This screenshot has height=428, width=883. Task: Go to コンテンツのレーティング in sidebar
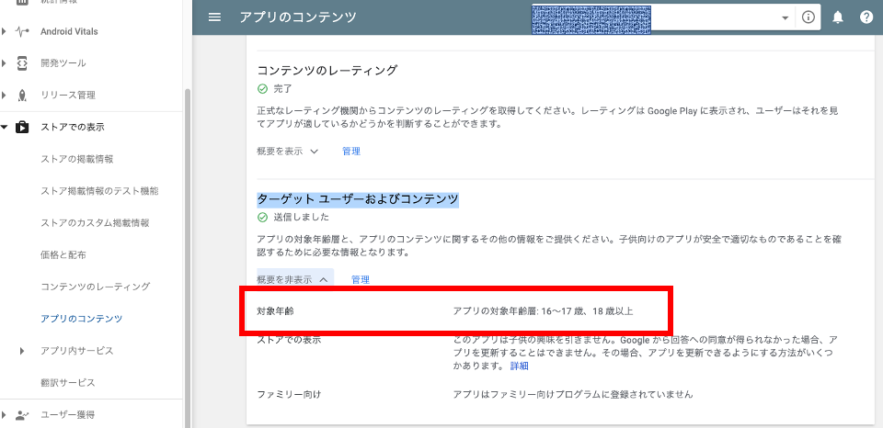point(96,287)
